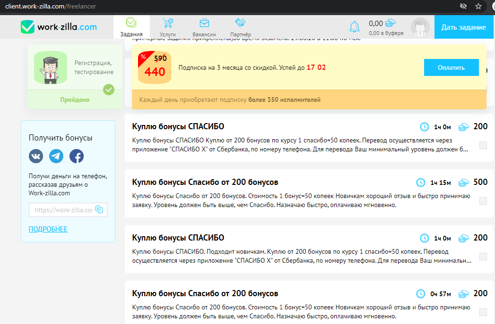495x324 pixels.
Task: Share Work-zilla via the VK icon
Action: coord(35,156)
